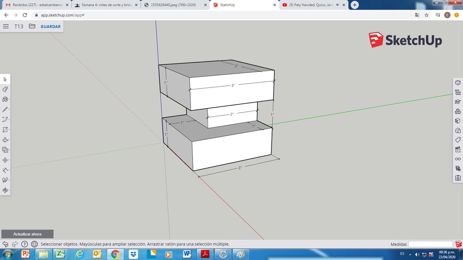Image resolution: width=463 pixels, height=260 pixels.
Task: Select the Rectangle shape tool
Action: 5,129
